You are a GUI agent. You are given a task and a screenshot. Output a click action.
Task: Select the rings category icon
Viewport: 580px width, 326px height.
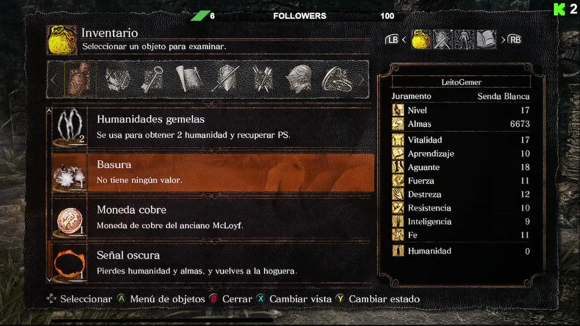[337, 80]
